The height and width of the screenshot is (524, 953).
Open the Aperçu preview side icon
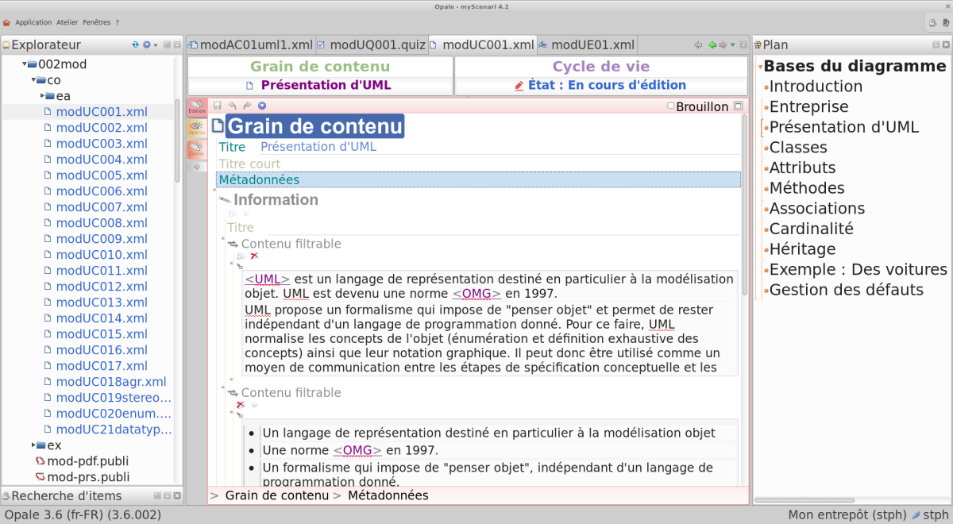196,128
